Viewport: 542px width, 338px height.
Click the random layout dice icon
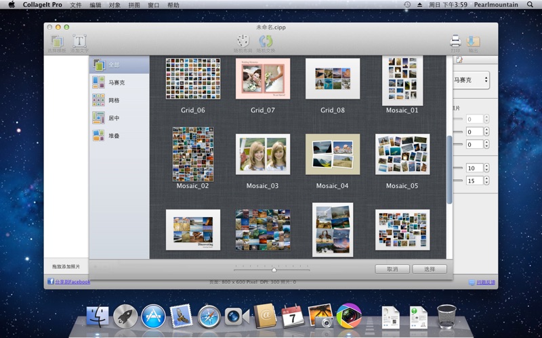(x=243, y=41)
